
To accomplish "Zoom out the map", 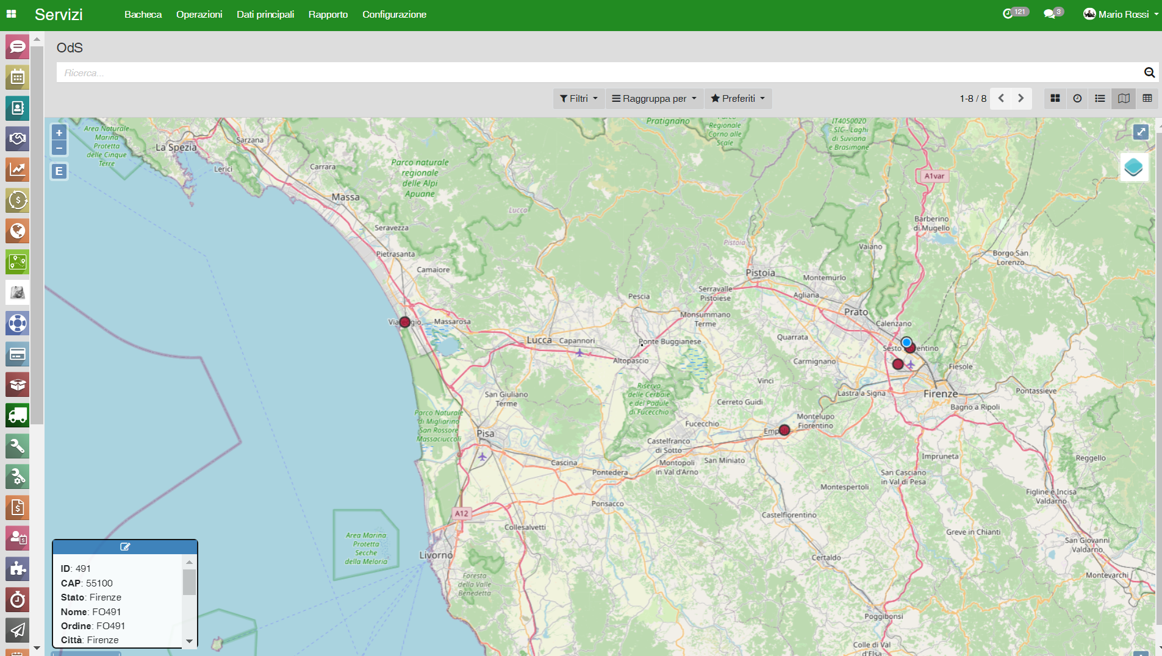I will (59, 148).
